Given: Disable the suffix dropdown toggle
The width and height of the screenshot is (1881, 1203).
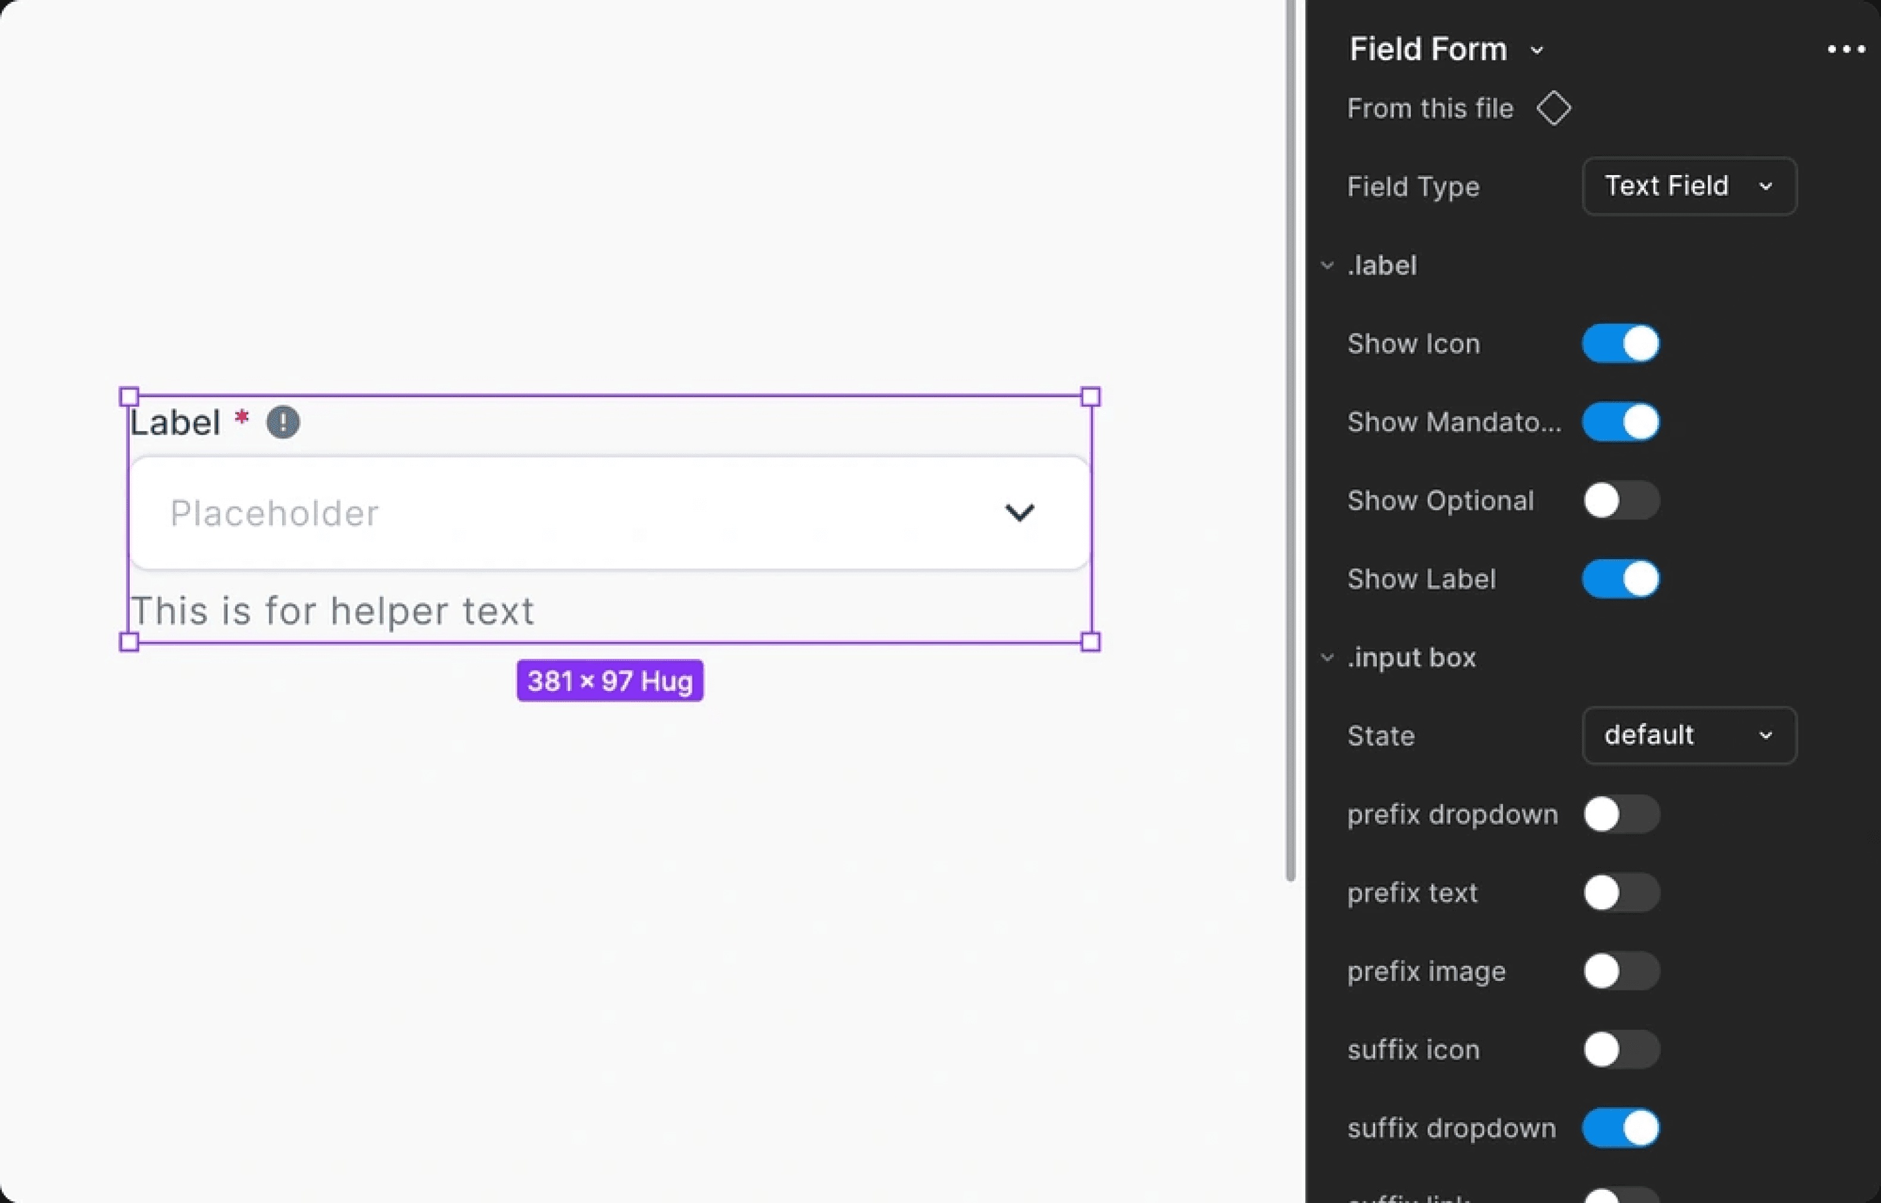Looking at the screenshot, I should click(1621, 1128).
